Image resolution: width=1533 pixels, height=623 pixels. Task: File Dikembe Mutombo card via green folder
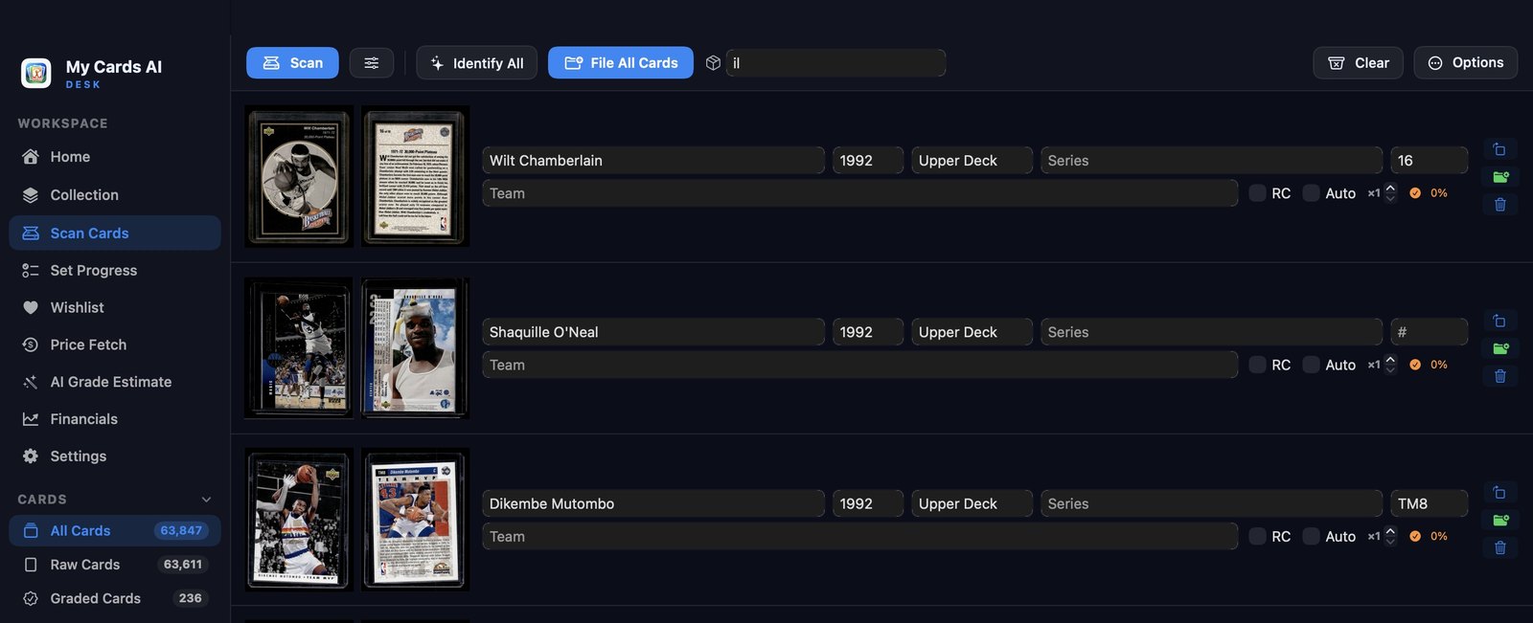[x=1500, y=520]
